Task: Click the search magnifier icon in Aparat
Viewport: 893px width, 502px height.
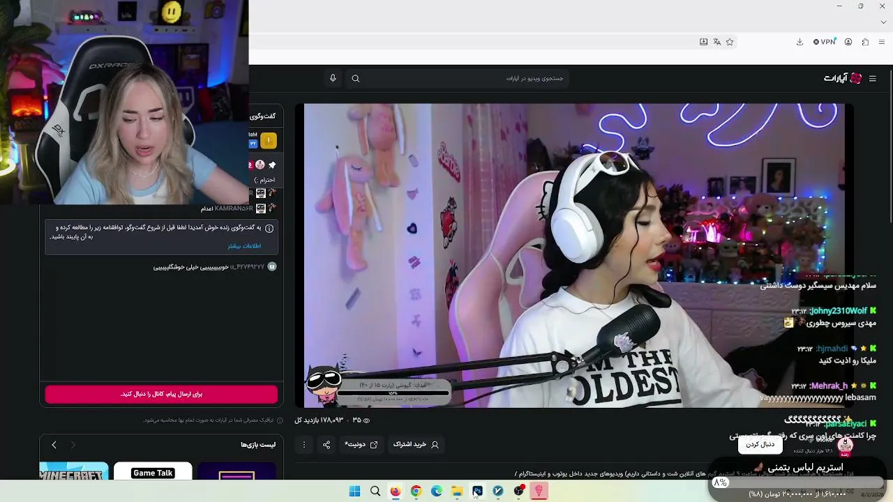Action: [356, 79]
